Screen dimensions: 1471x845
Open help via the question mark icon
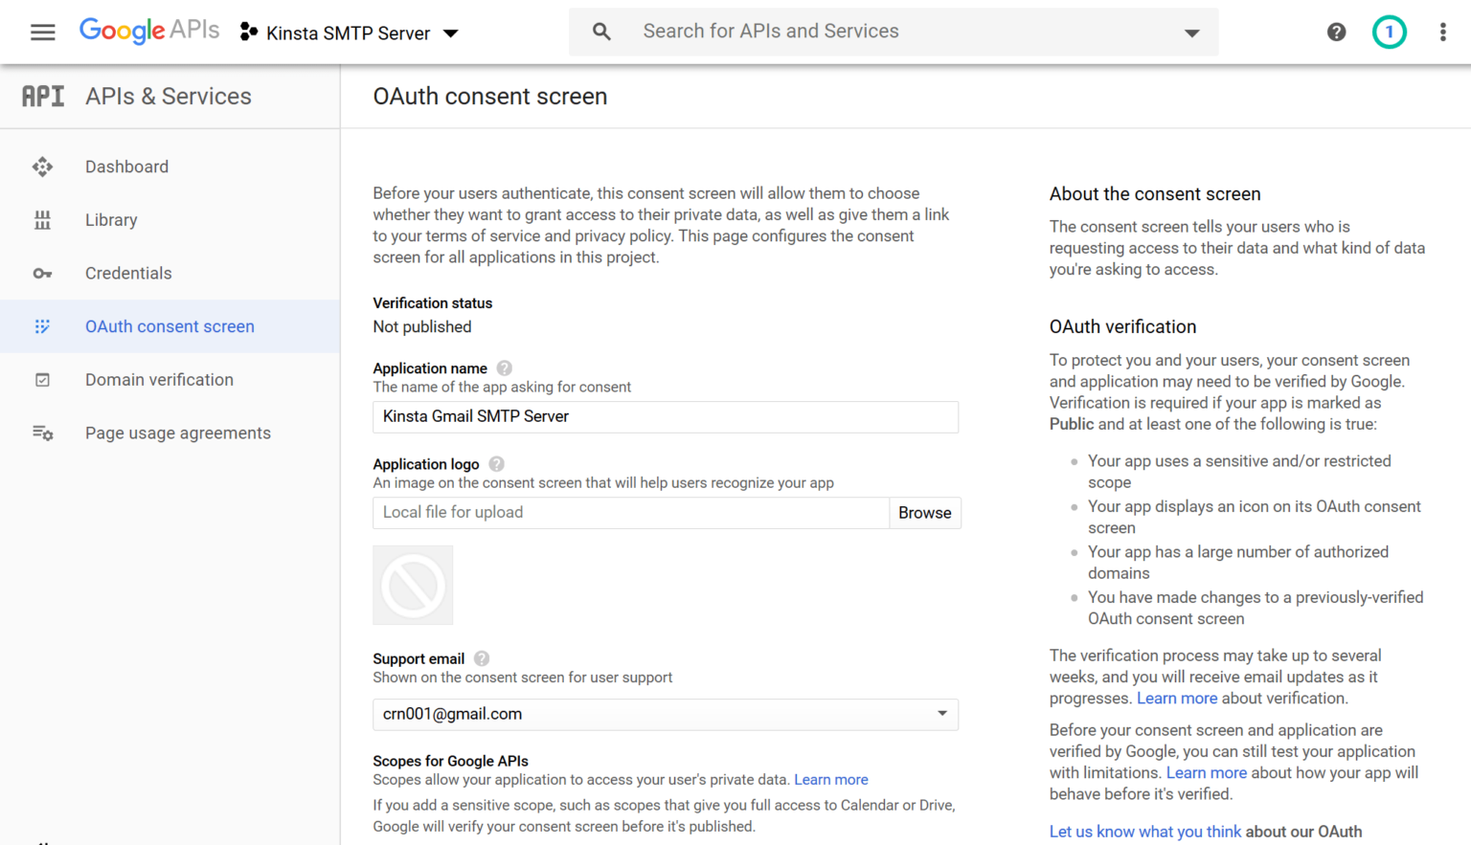point(1336,32)
